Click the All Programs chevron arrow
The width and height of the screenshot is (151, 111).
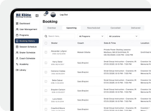[x=102, y=36]
